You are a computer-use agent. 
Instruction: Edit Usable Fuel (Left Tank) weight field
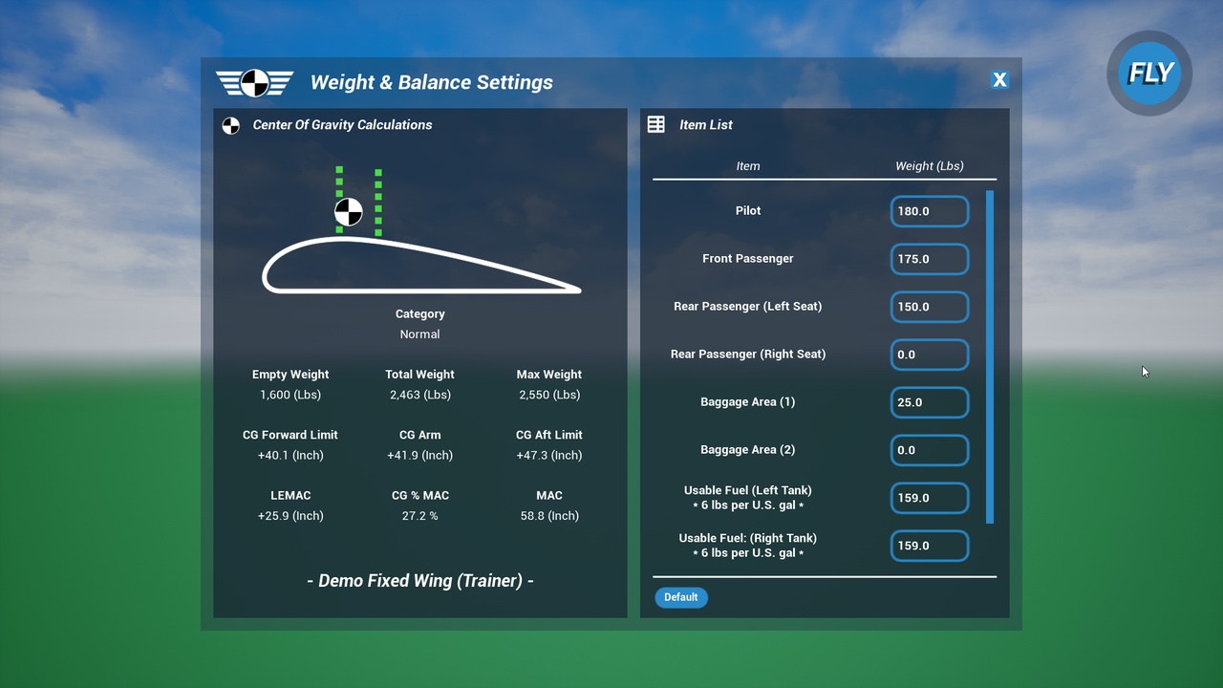coord(930,498)
